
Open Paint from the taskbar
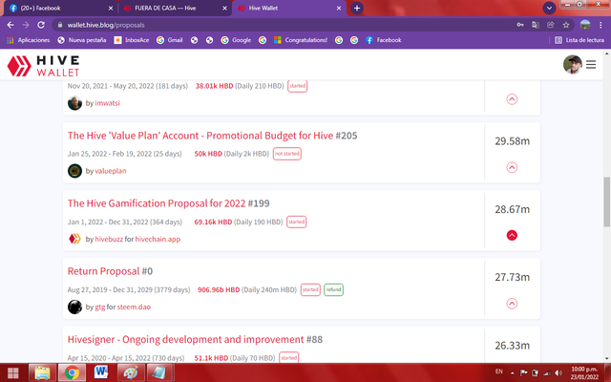coord(130,372)
